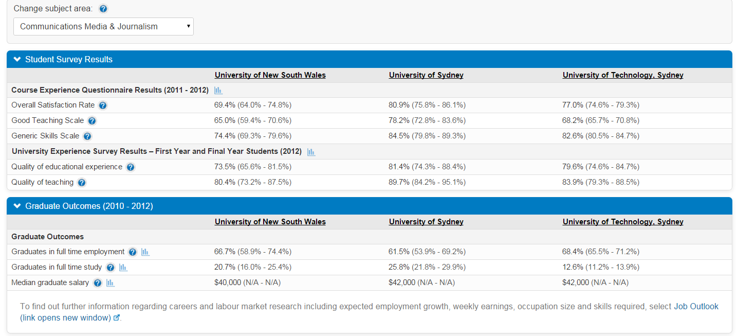
Task: Open University of New South Wales link in survey table
Action: tap(270, 75)
